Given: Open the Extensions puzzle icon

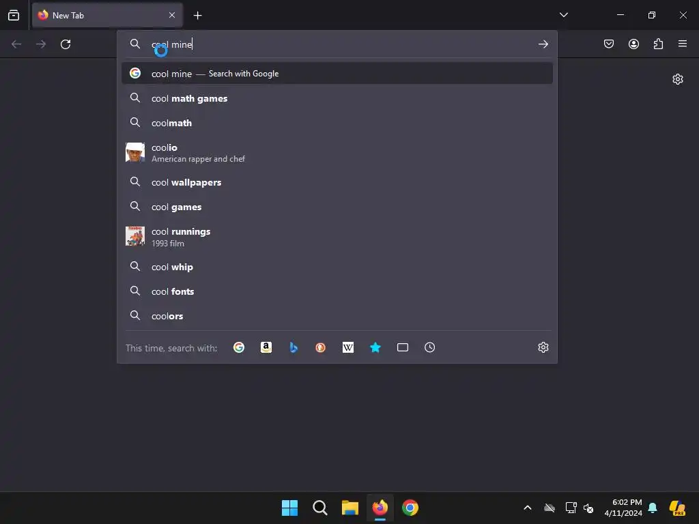Looking at the screenshot, I should pos(658,44).
